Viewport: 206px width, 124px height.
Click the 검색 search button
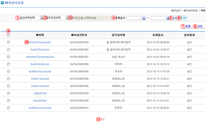point(175,18)
